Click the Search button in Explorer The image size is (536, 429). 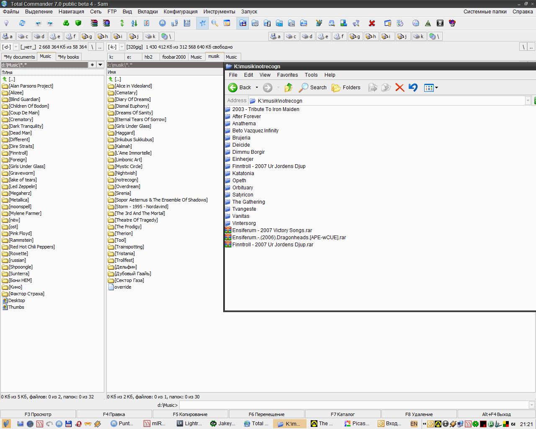click(312, 88)
